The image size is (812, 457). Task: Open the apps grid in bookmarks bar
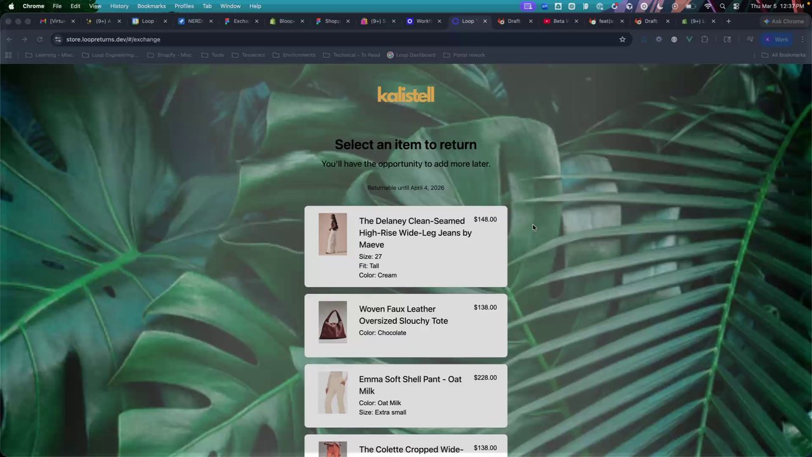pos(8,55)
